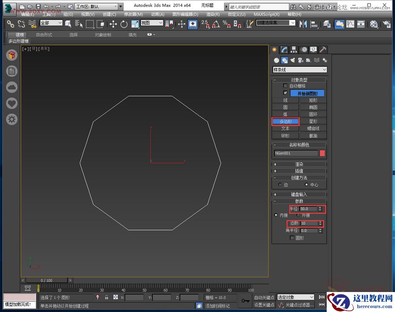This screenshot has height=312, width=395.
Task: Click the 星形 shape button
Action: click(x=313, y=121)
